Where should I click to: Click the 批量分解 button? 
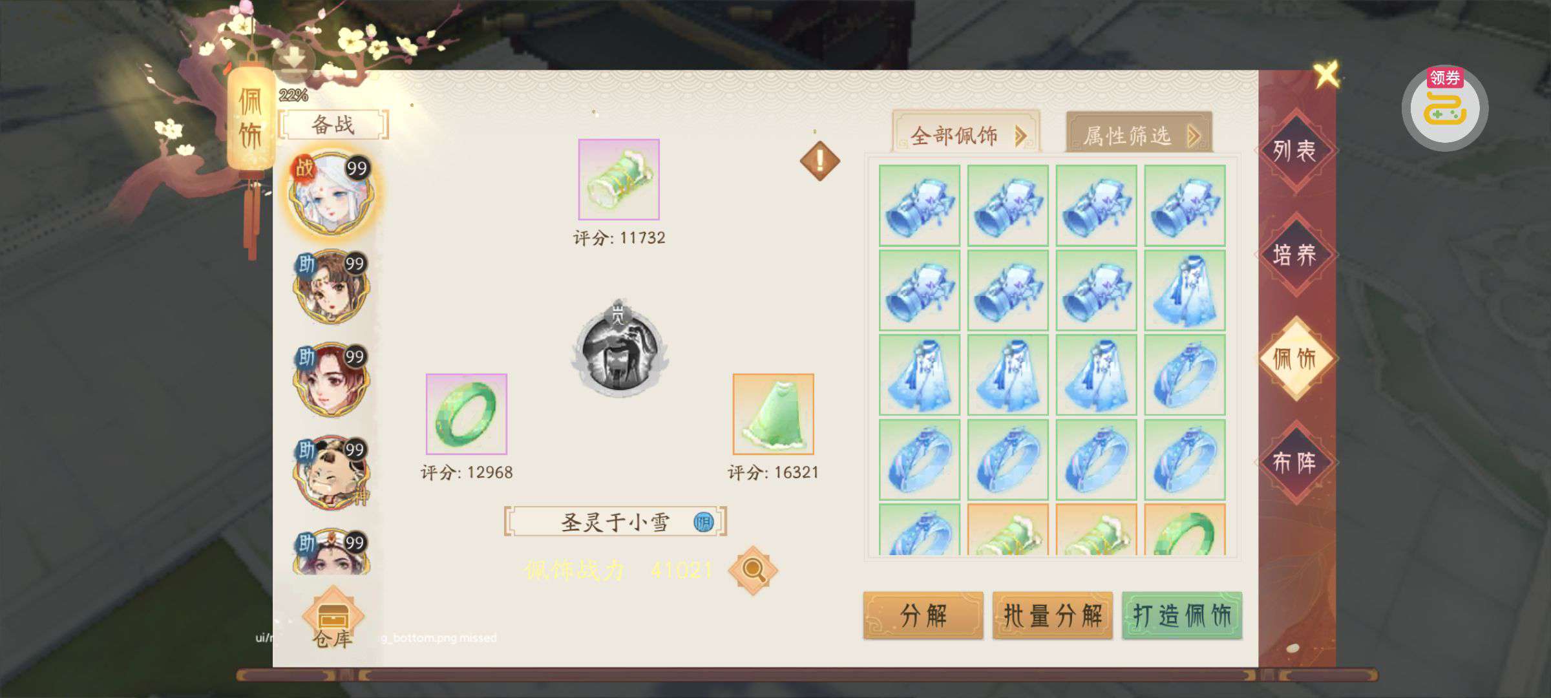pyautogui.click(x=1053, y=615)
